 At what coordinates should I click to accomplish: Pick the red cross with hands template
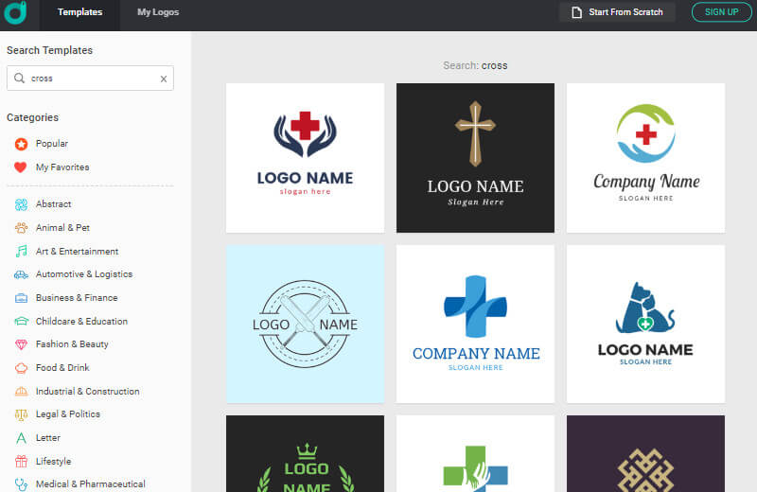[305, 157]
